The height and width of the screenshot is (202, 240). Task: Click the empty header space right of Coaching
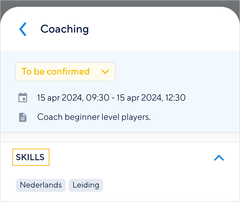[x=165, y=29]
